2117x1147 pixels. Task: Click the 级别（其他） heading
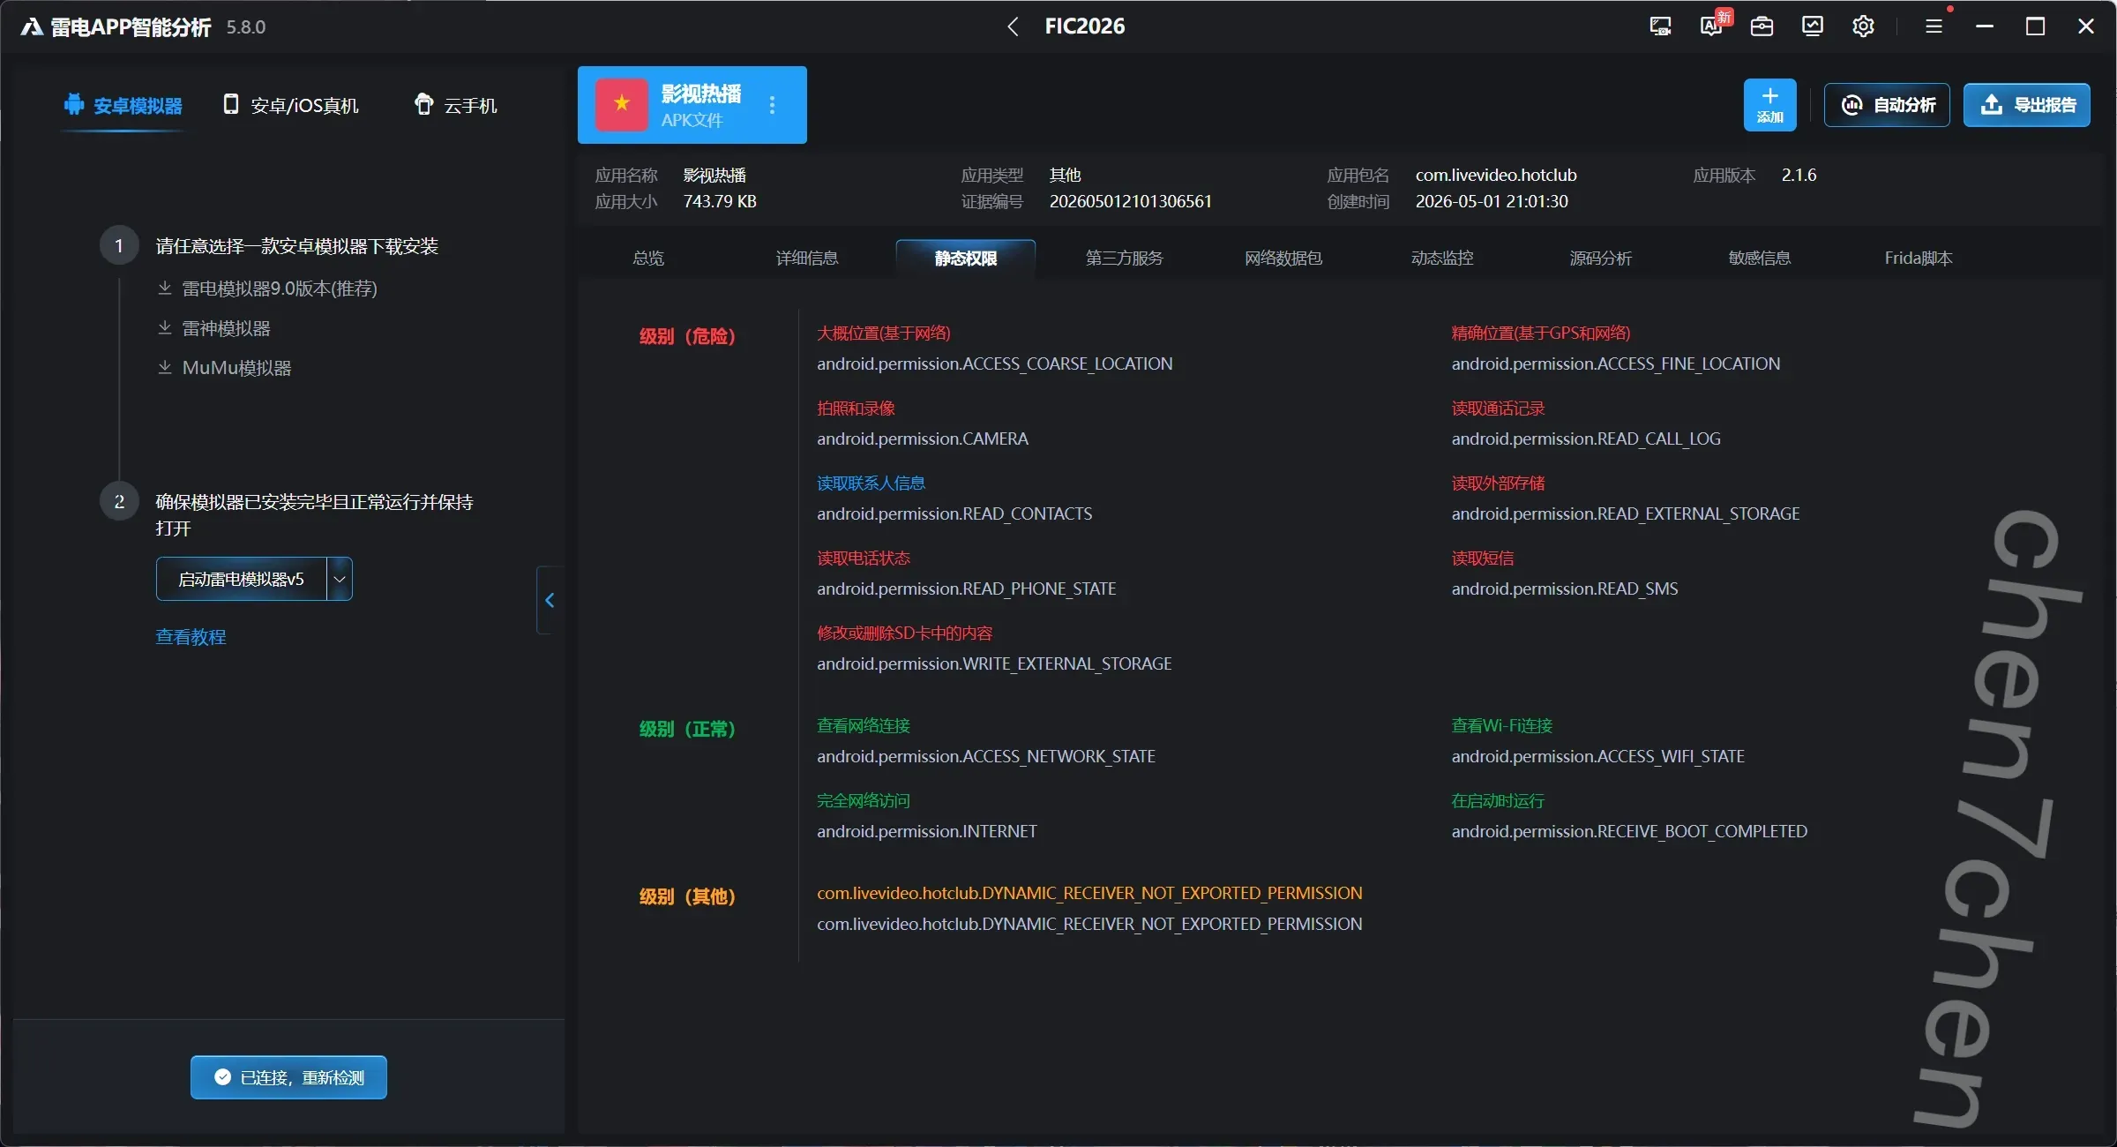pyautogui.click(x=687, y=896)
